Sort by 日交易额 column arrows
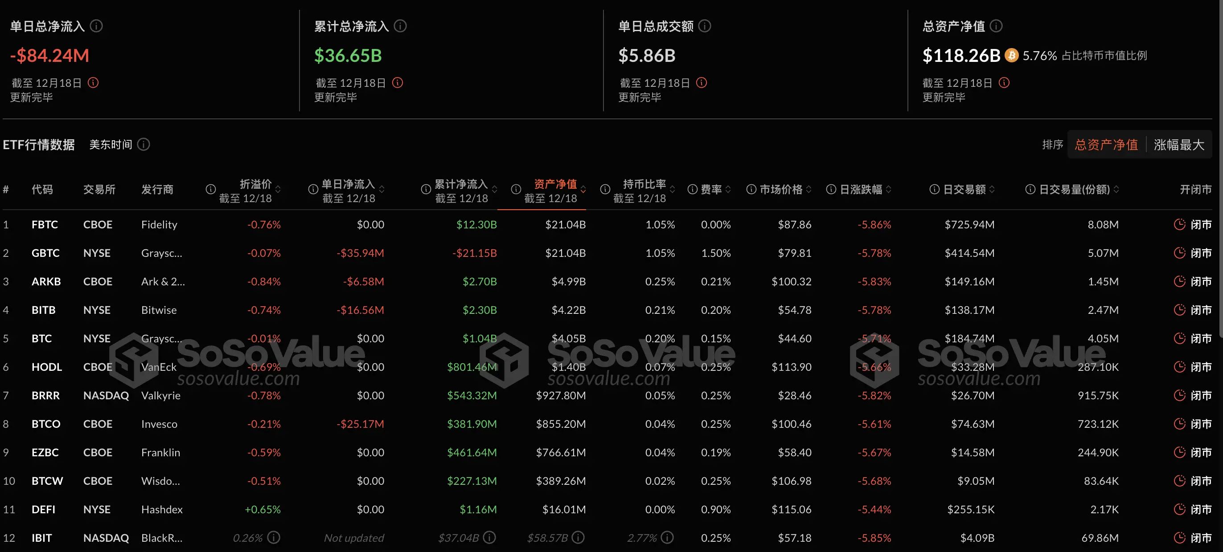Screen dimensions: 1223x552 [x=992, y=189]
